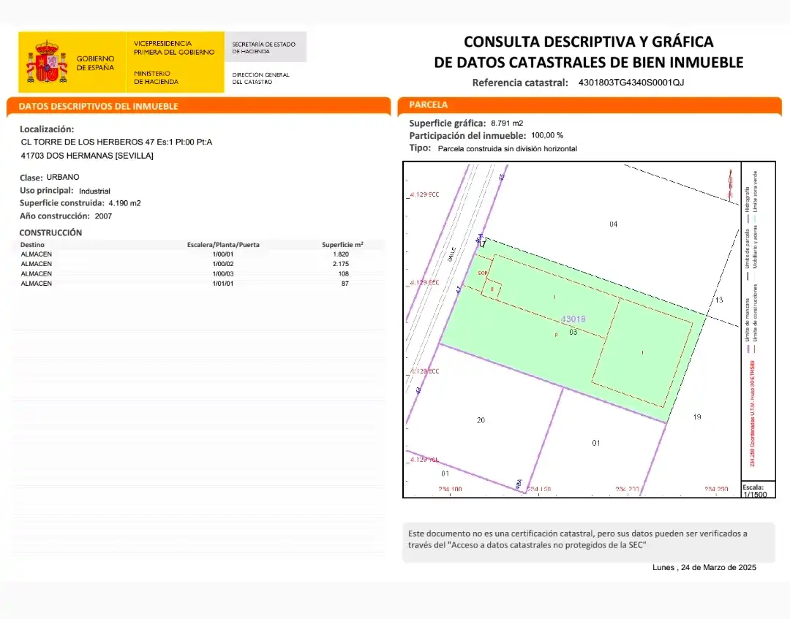Click 'Escalera/Planta/Puerta' column header
The height and width of the screenshot is (619, 790).
tap(223, 245)
